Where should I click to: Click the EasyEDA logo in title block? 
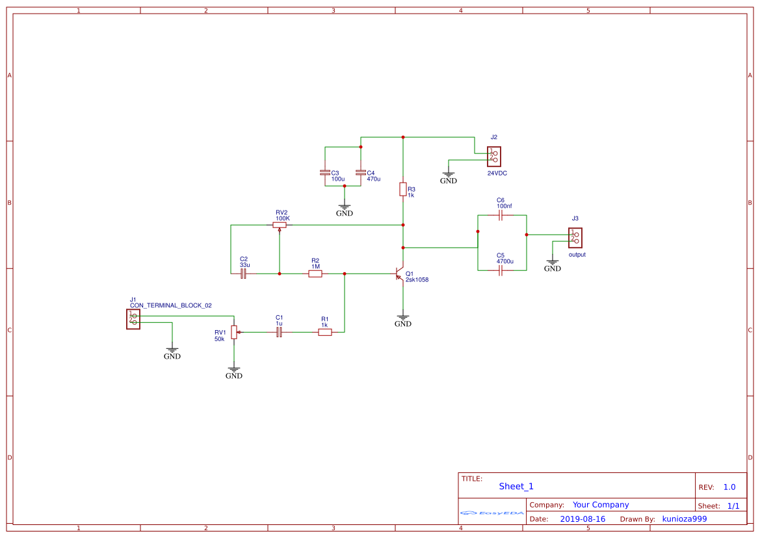(491, 513)
